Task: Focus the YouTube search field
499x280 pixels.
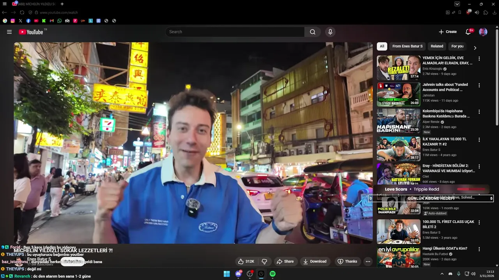Action: (x=235, y=32)
